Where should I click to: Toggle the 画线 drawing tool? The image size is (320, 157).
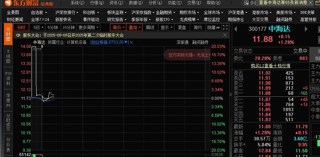point(150,27)
